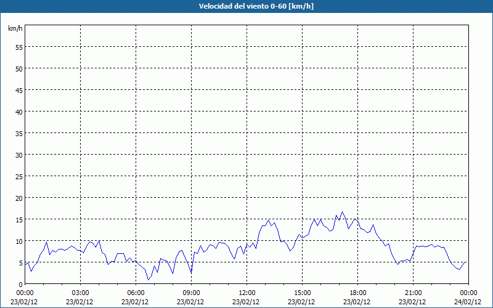Click the 03:00 time label
The width and height of the screenshot is (493, 308).
point(81,293)
